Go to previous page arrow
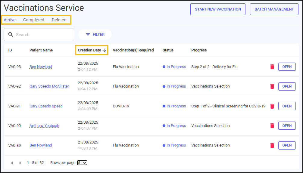 [12, 163]
